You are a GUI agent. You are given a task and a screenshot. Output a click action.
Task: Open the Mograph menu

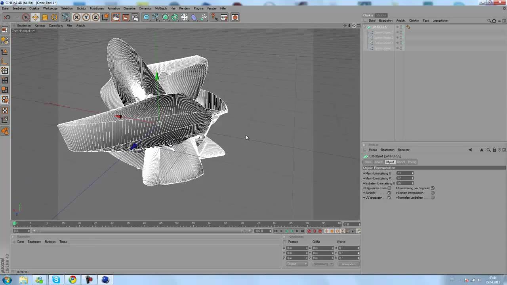tap(161, 8)
